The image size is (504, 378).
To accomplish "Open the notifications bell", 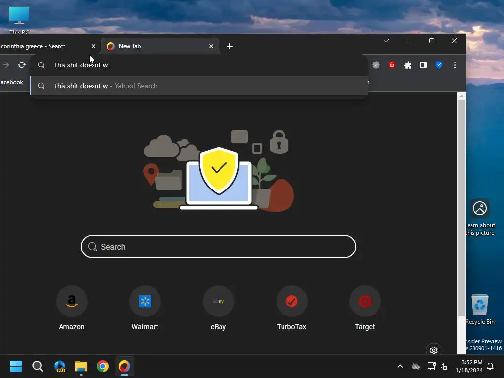I will pos(491,366).
